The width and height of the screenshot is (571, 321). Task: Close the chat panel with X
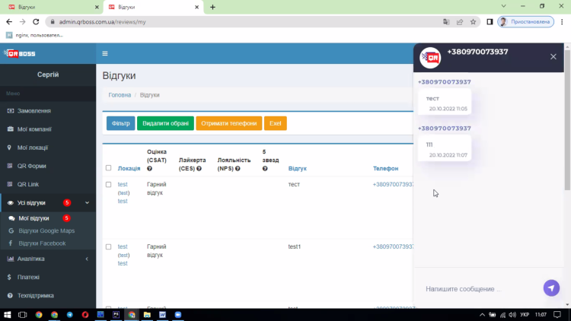click(x=553, y=56)
